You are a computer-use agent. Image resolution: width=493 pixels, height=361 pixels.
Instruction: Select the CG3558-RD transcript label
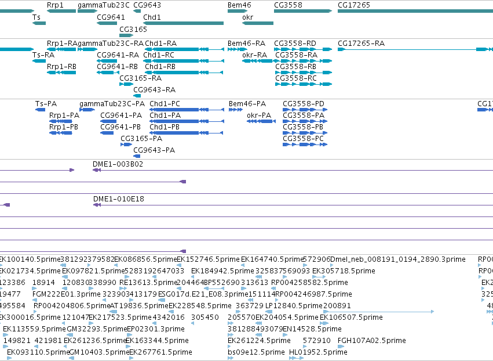pos(295,43)
